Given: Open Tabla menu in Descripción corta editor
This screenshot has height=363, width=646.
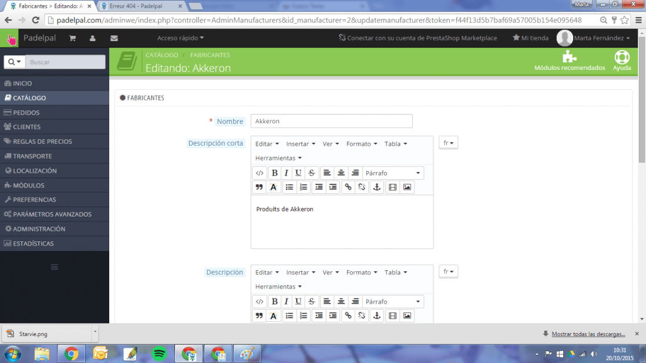Looking at the screenshot, I should 395,144.
